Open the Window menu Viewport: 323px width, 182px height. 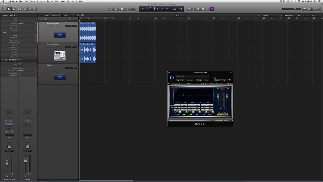70,1
